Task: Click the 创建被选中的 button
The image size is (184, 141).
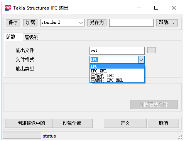Action: (x=28, y=123)
